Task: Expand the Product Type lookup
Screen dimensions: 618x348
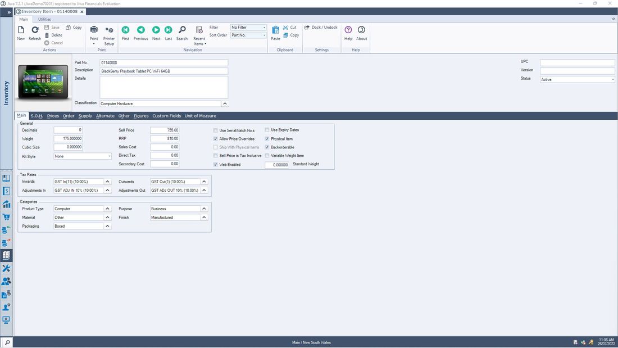Action: [x=107, y=209]
